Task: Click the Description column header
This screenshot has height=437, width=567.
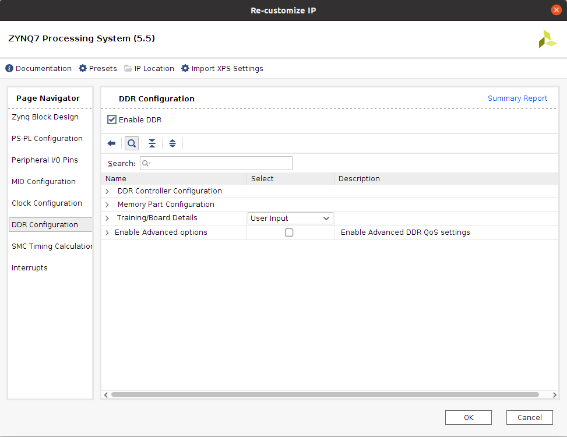Action: (x=446, y=178)
